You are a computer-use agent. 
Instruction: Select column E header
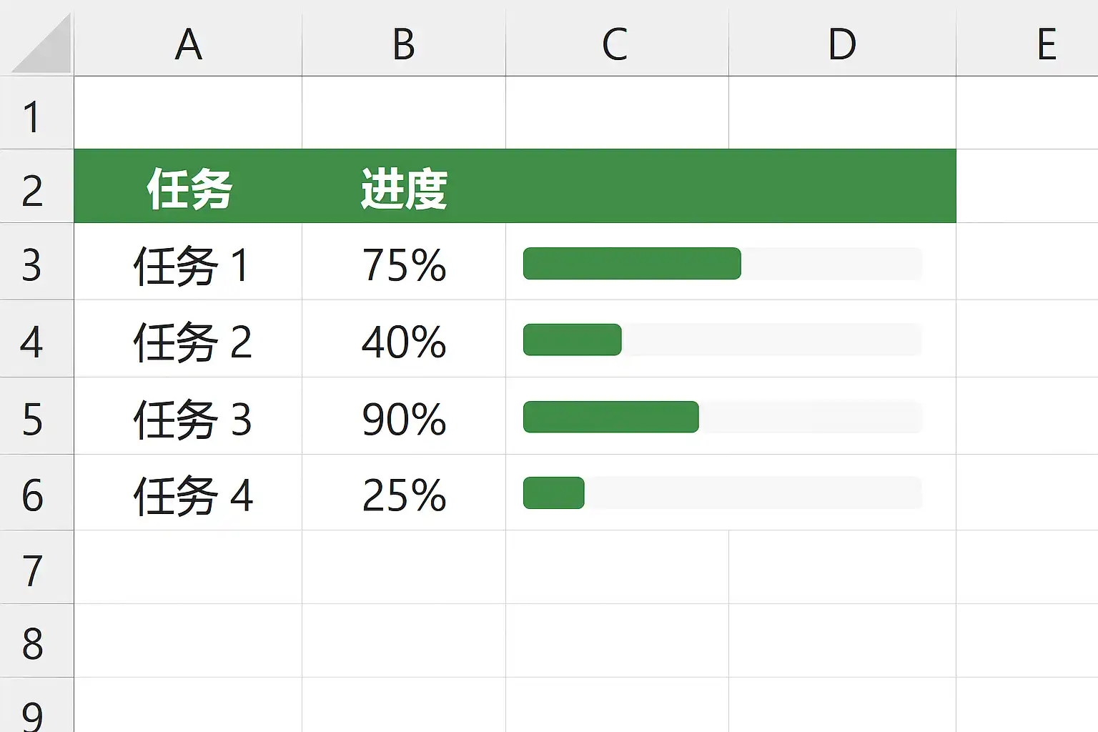click(1046, 44)
